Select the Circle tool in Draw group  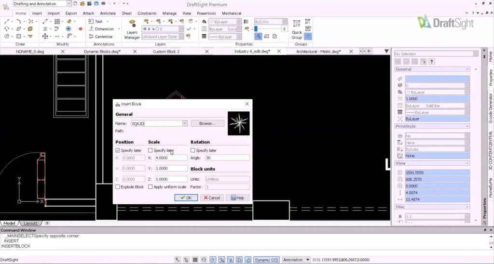point(7,36)
